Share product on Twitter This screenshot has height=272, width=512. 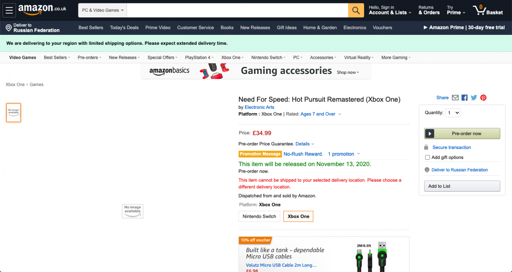pos(474,97)
